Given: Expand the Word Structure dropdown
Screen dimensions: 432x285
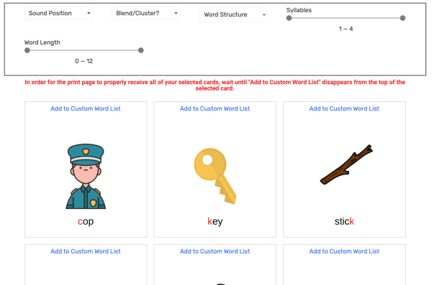Looking at the screenshot, I should pyautogui.click(x=233, y=14).
